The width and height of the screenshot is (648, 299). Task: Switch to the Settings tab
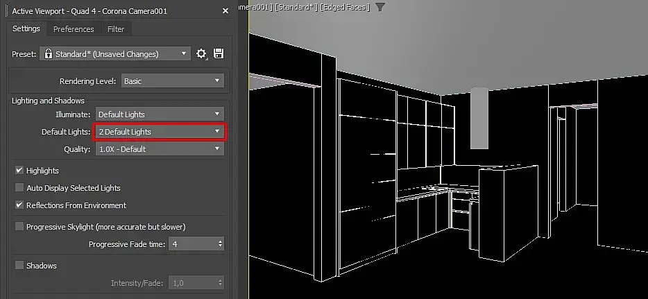pos(26,28)
